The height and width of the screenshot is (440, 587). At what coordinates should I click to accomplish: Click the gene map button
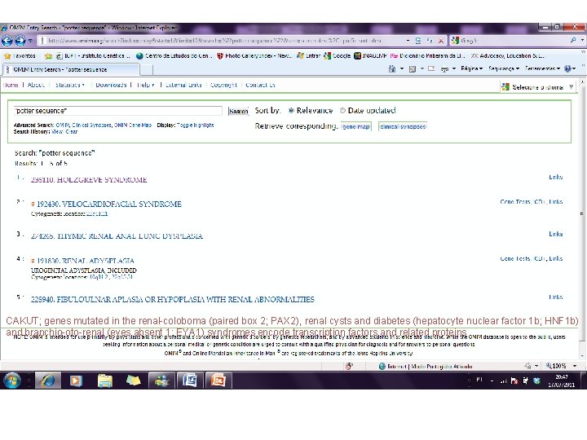[356, 126]
